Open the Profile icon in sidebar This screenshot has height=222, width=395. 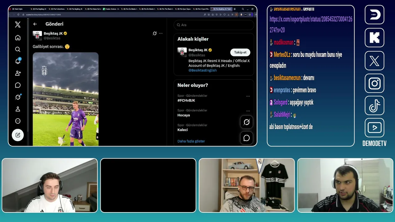[18, 109]
